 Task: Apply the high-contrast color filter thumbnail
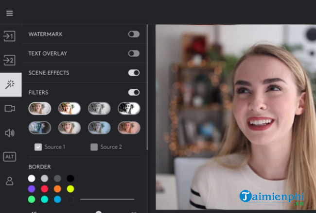click(x=70, y=108)
